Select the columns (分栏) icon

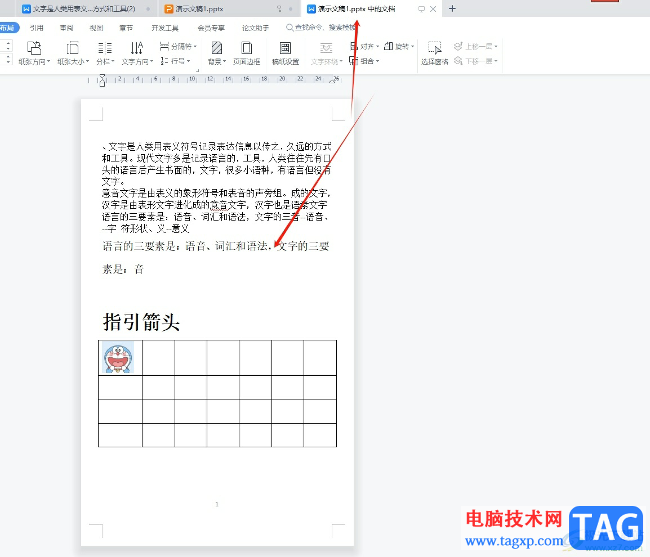coord(105,48)
